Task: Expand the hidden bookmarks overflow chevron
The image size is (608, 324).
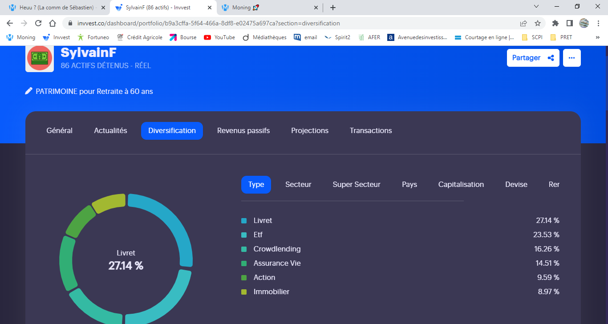Action: [597, 37]
